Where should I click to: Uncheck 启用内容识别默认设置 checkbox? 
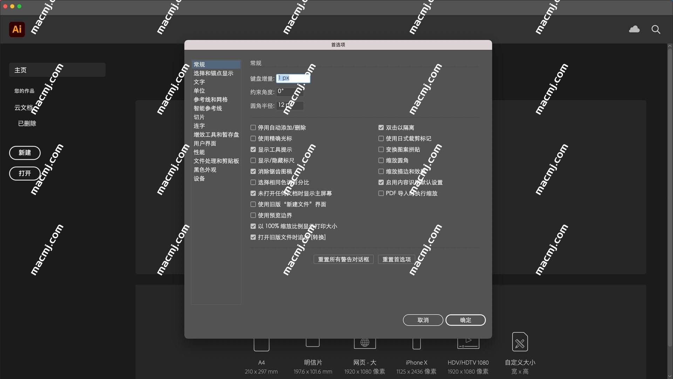coord(381,182)
